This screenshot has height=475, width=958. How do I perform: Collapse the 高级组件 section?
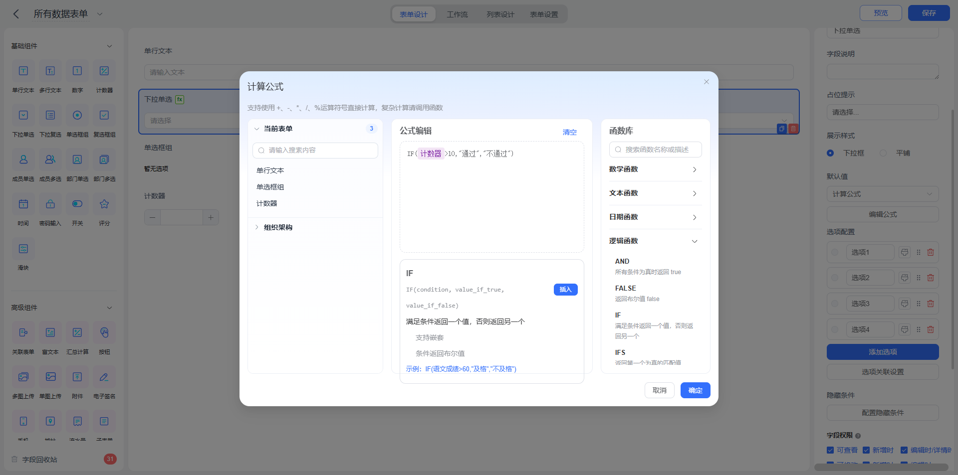(x=109, y=308)
